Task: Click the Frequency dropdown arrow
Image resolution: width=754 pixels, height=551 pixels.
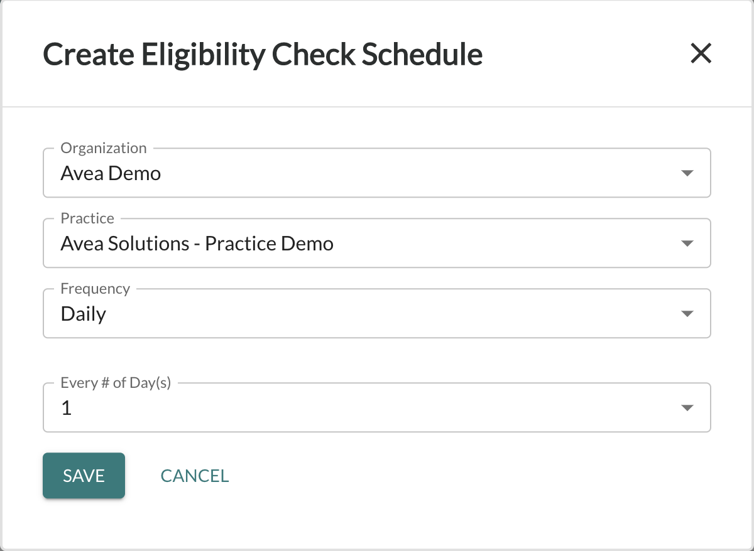Action: (687, 313)
